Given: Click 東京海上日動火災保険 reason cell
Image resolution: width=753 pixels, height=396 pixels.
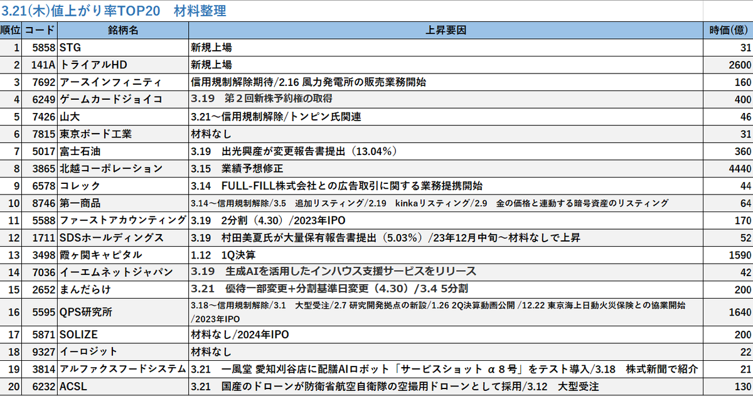Looking at the screenshot, I should click(x=445, y=312).
